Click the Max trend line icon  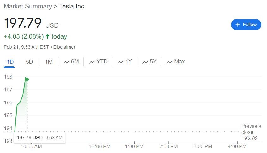[169, 62]
